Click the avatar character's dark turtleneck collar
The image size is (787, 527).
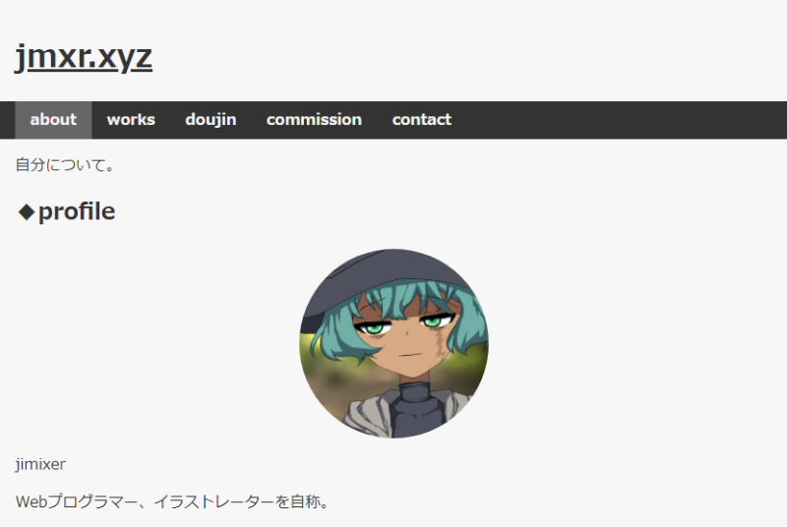pos(414,393)
